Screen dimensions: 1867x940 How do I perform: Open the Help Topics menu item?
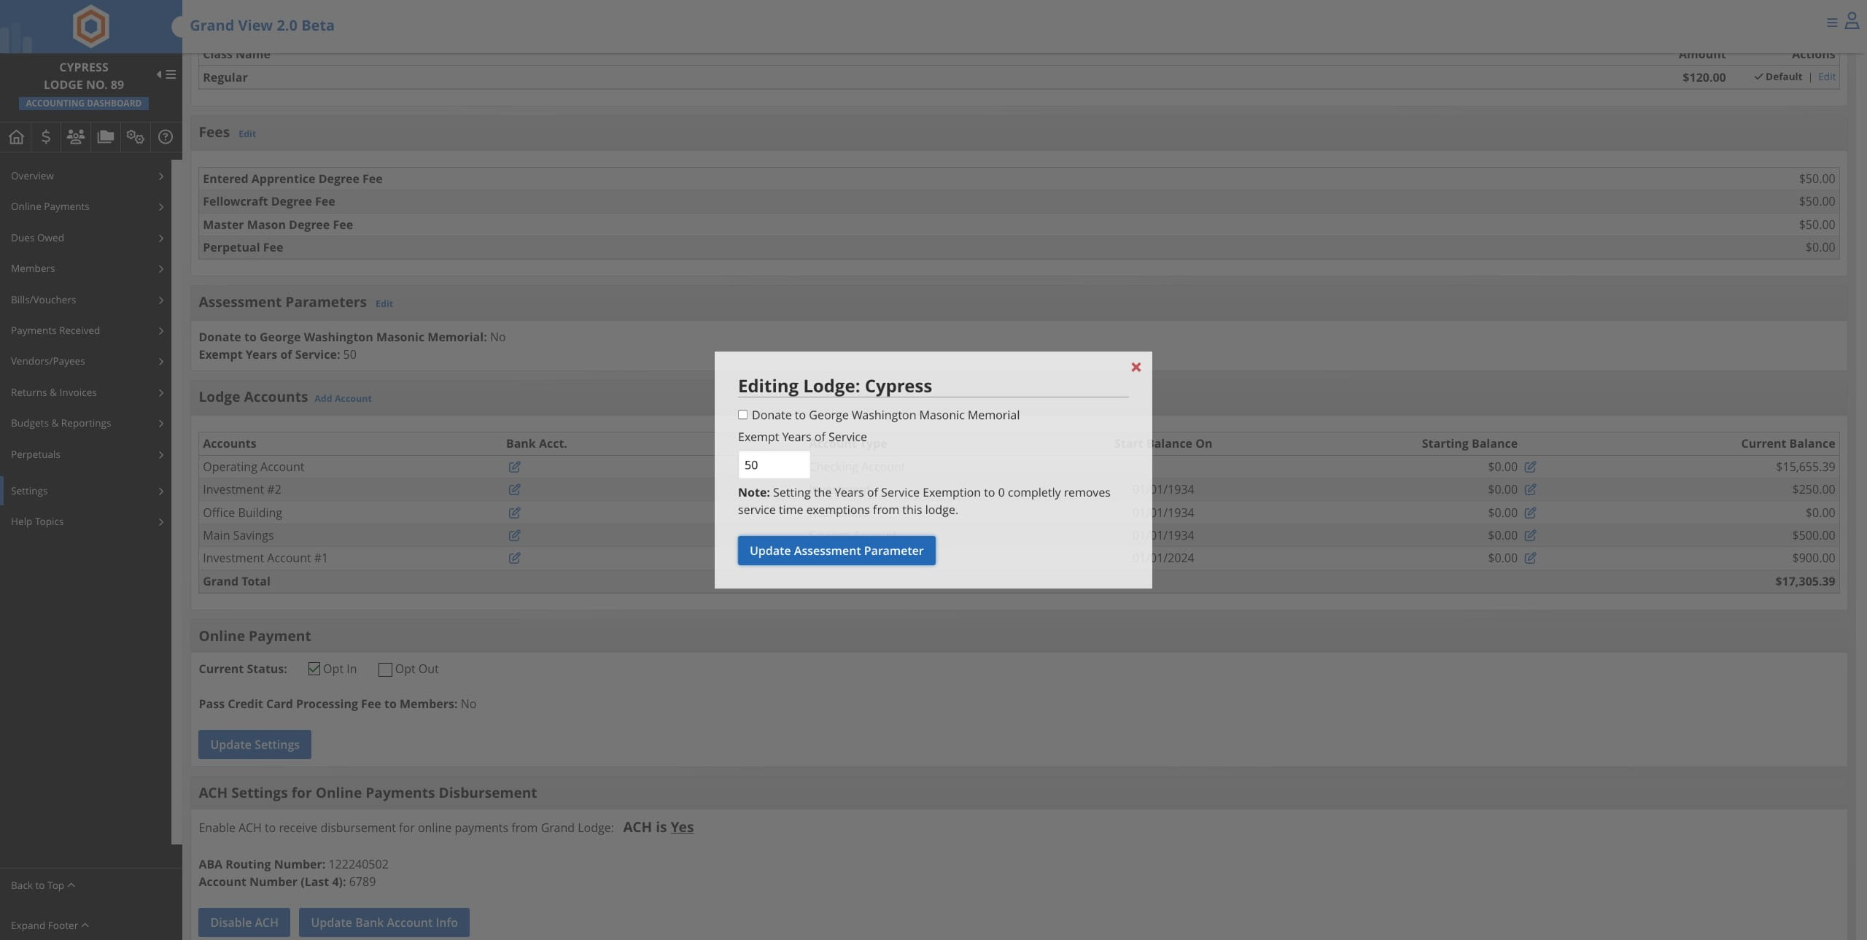85,521
